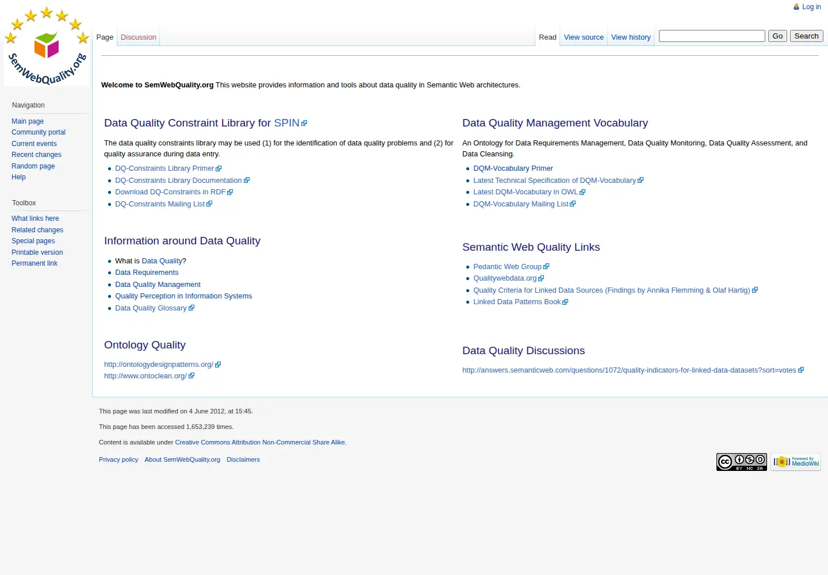Open the Discussion tab
Screen dimensions: 828x575
point(138,37)
